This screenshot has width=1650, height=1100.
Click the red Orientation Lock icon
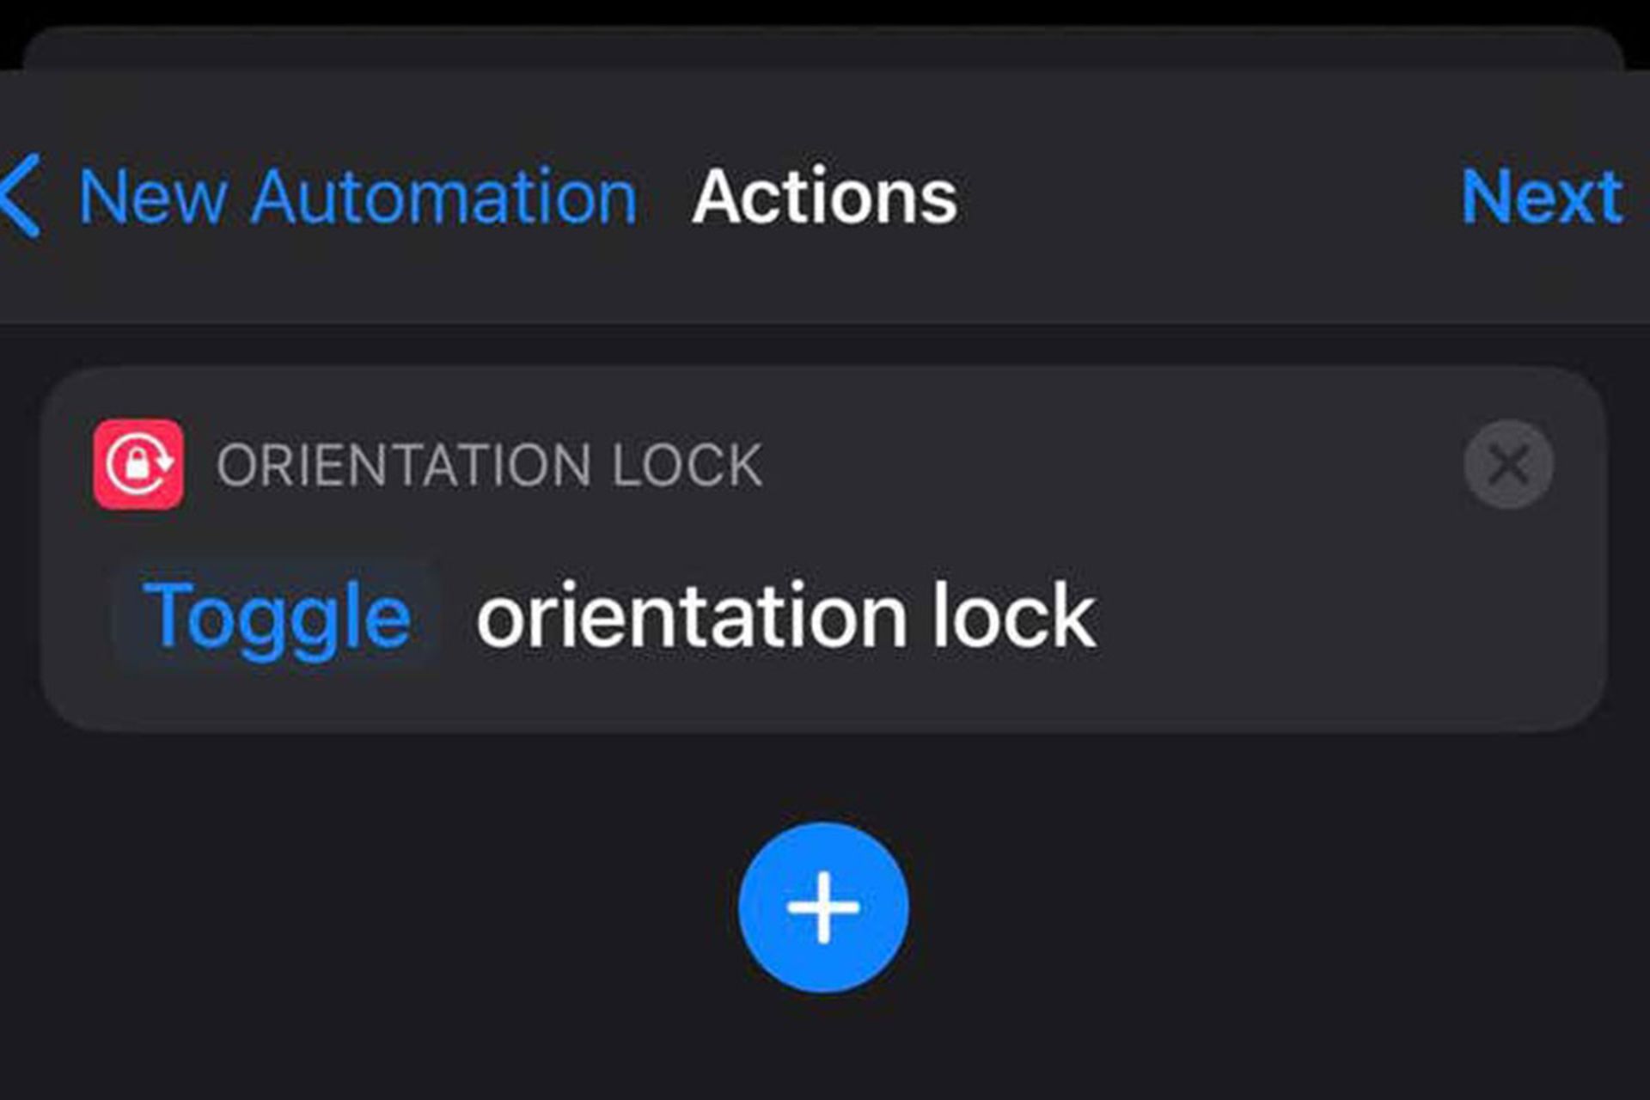[x=138, y=464]
